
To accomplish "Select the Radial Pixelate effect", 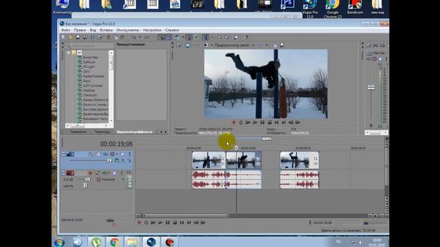I will coord(93,76).
